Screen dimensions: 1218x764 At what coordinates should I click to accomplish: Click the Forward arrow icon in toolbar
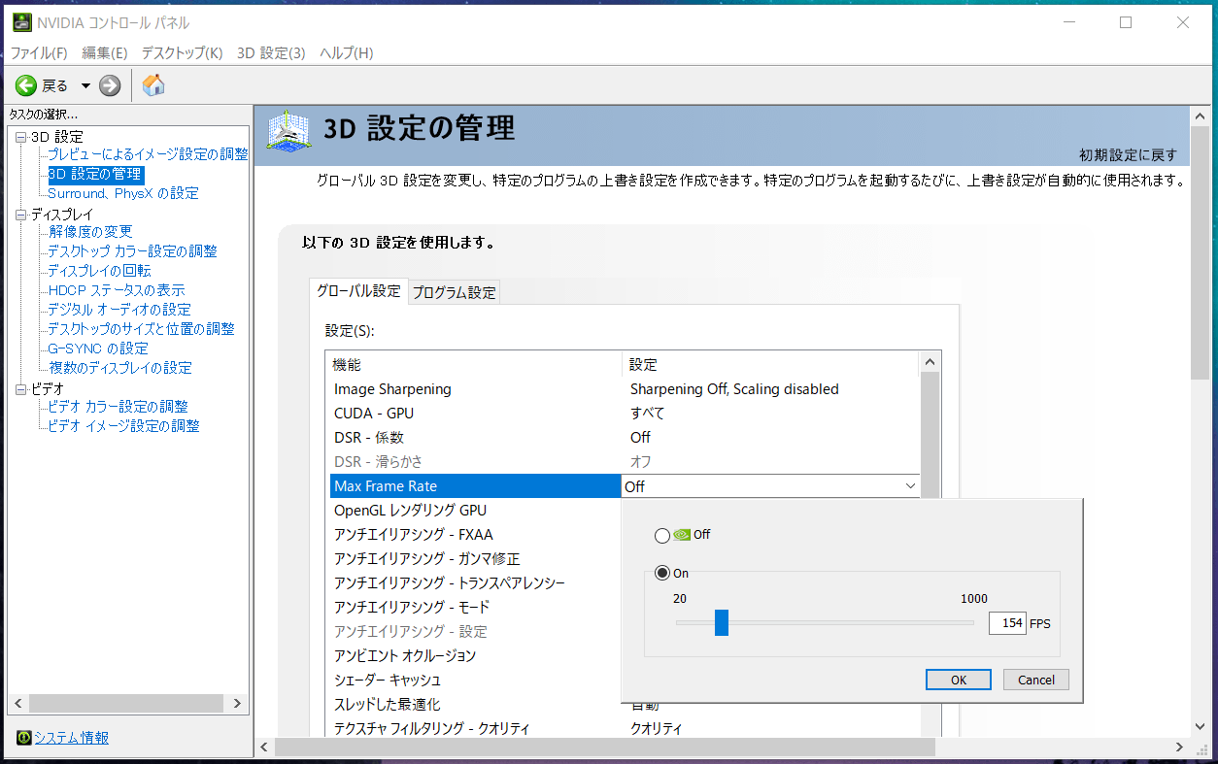point(110,85)
